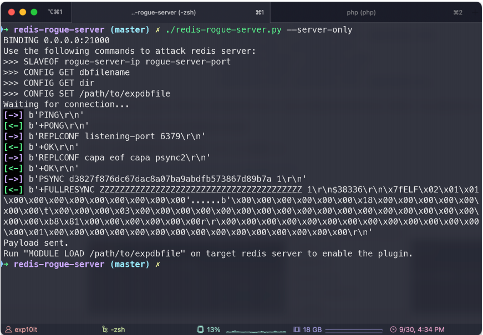Zoom the terminal with the green button
This screenshot has height=335, width=483.
34,12
